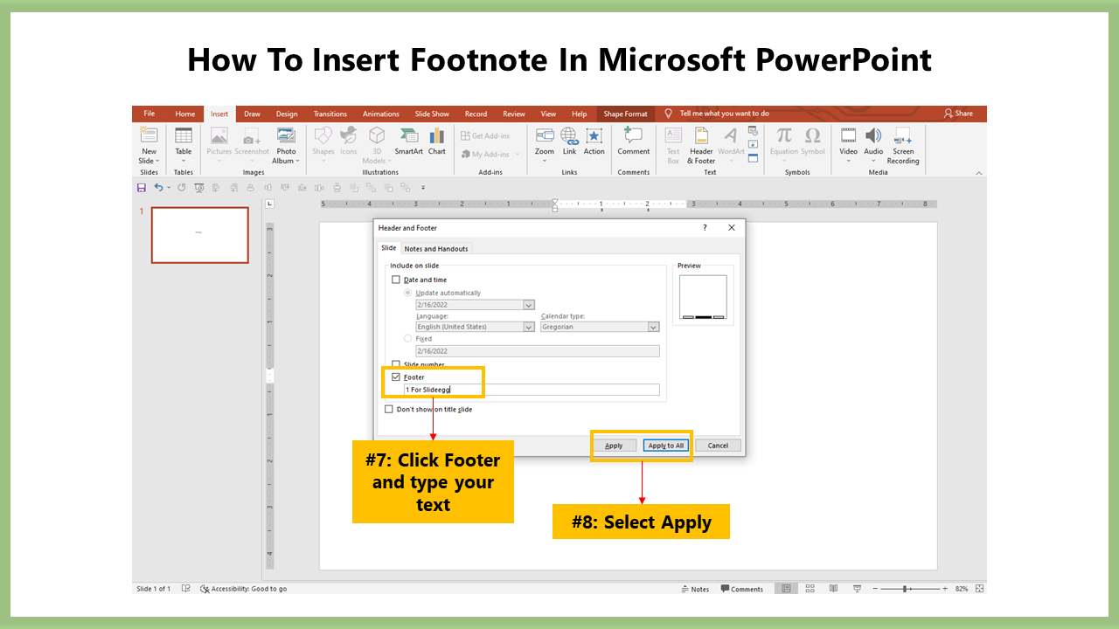1119x629 pixels.
Task: Click the Redo icon in quick access toolbar
Action: (x=182, y=187)
